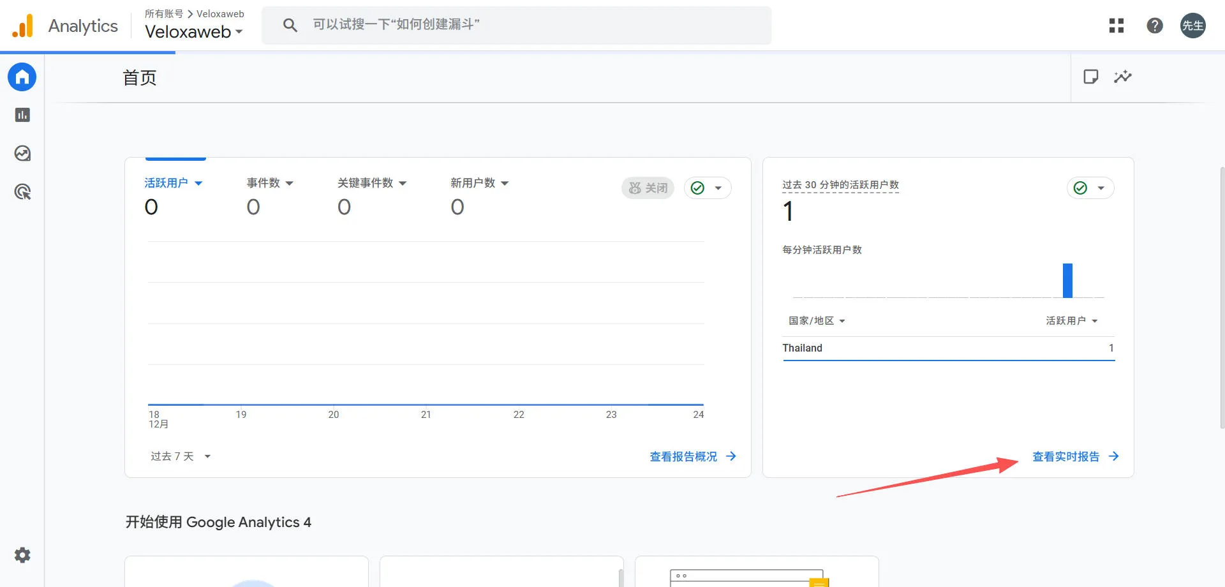
Task: Dismiss the promotion using the 关闭 button
Action: tap(648, 188)
